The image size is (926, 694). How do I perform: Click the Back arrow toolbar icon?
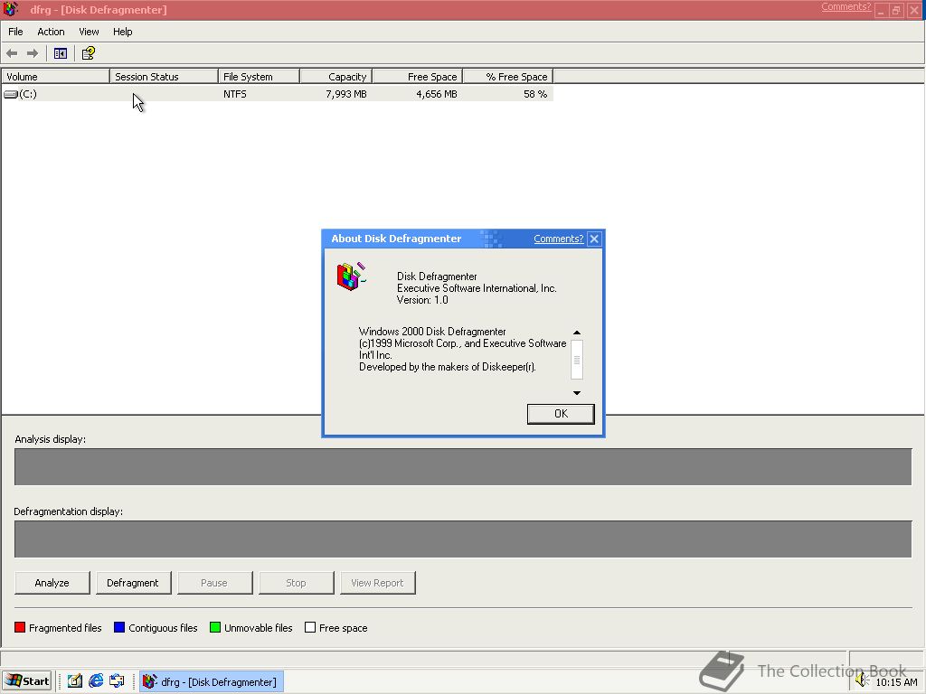(x=12, y=53)
